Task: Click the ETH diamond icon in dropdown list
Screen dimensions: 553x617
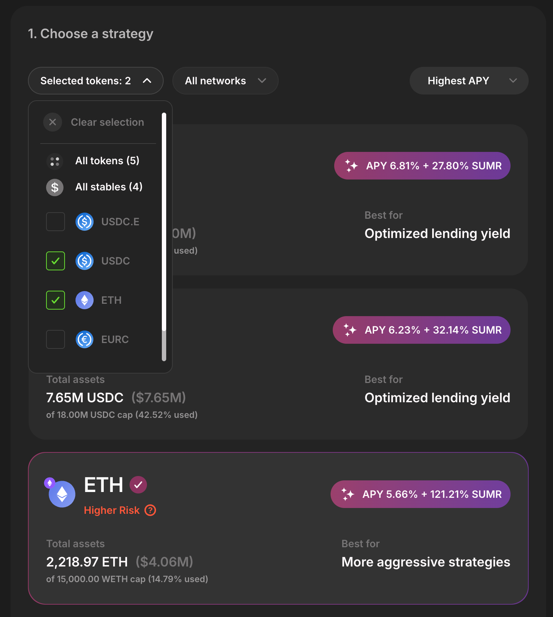Action: tap(85, 300)
